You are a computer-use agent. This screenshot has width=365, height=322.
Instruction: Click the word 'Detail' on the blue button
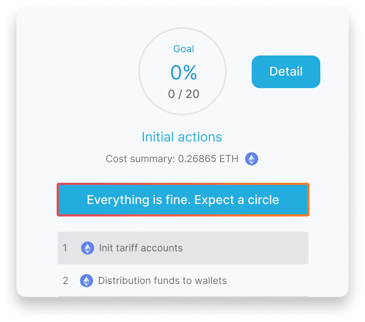286,71
